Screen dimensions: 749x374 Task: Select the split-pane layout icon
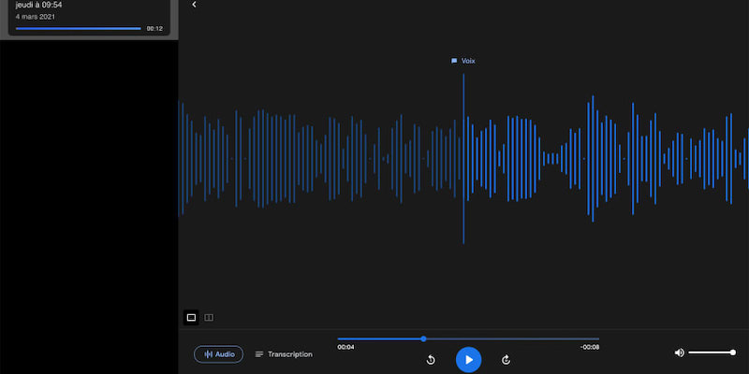209,317
